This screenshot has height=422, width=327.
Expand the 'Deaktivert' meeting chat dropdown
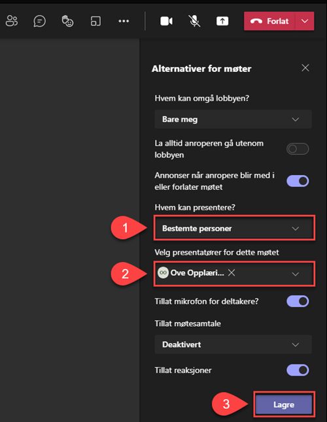233,344
